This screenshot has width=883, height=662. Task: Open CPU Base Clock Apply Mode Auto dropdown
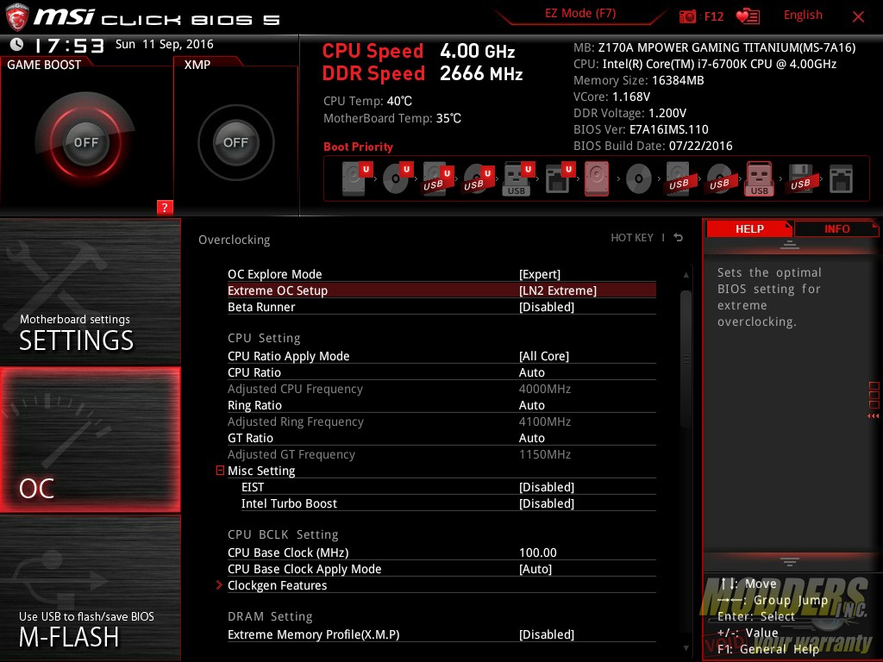point(535,569)
